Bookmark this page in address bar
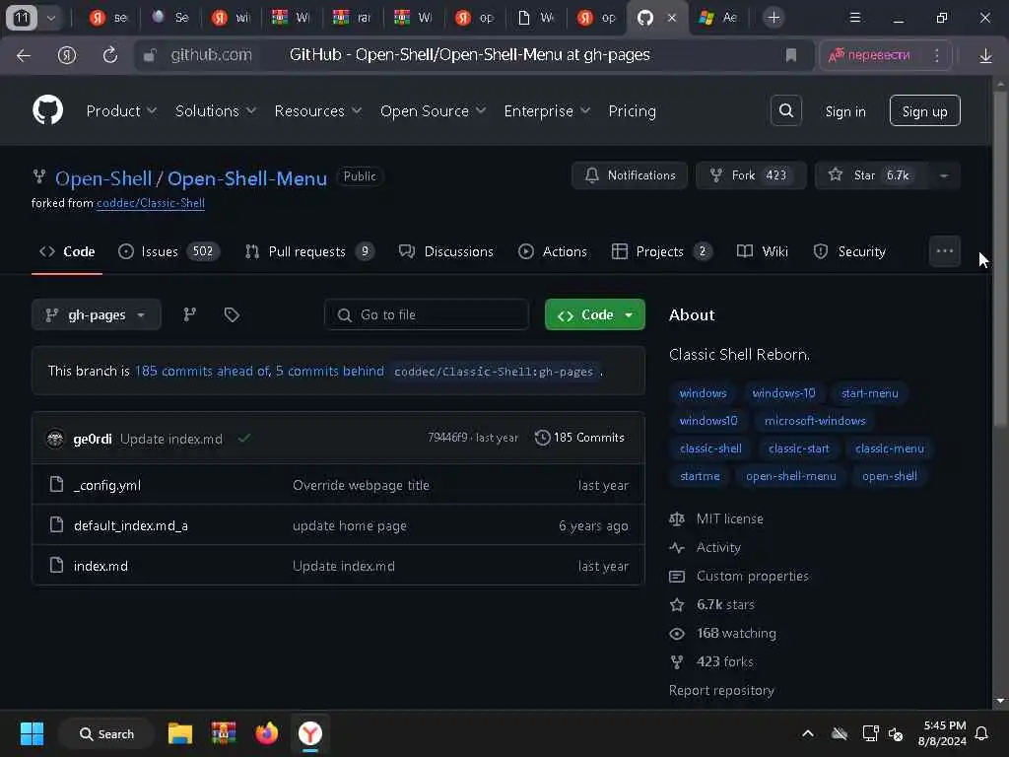The height and width of the screenshot is (757, 1009). [x=791, y=55]
